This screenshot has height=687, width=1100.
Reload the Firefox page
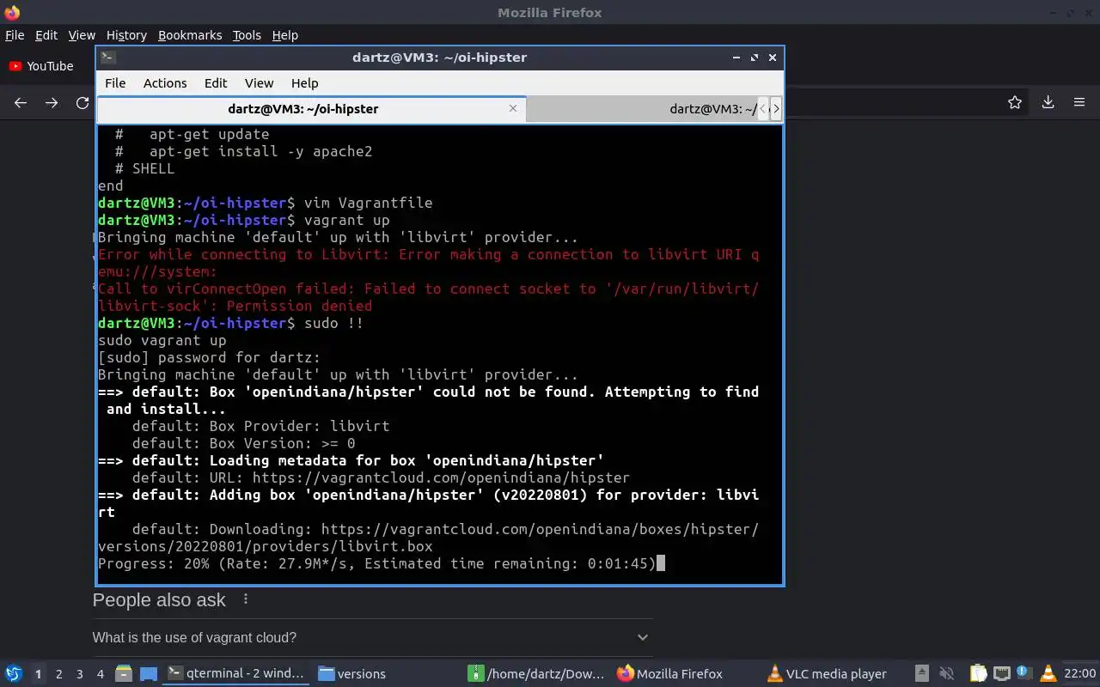[x=82, y=103]
